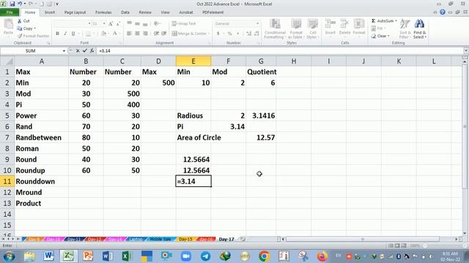The width and height of the screenshot is (469, 263).
Task: Switch to the Day-15 sheet tab
Action: point(185,239)
